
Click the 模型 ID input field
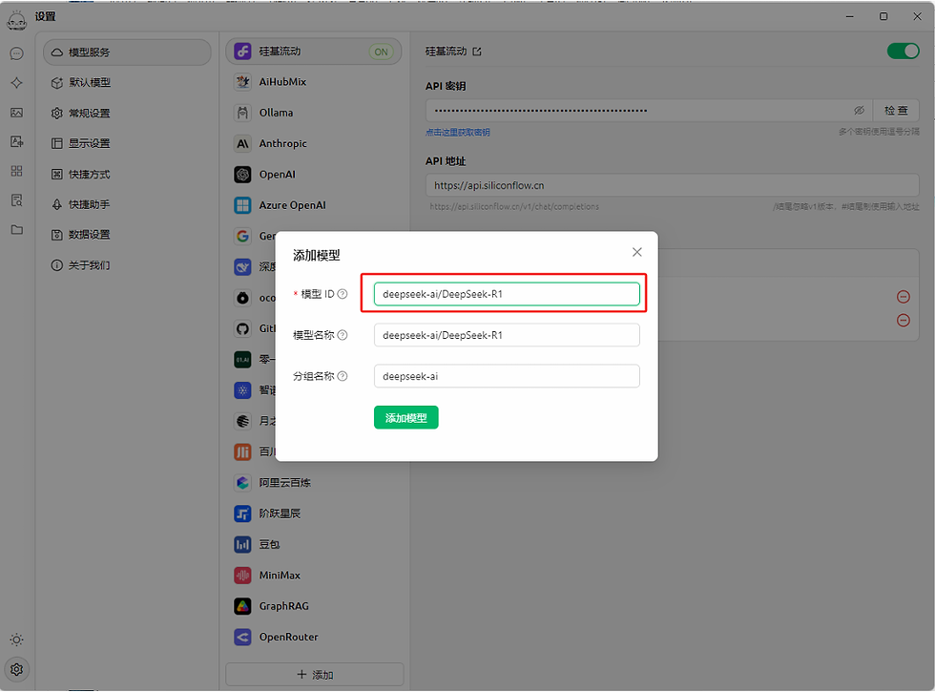coord(507,294)
